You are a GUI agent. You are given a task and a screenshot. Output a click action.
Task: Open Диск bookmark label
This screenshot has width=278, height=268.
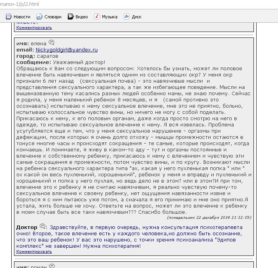pyautogui.click(x=137, y=17)
